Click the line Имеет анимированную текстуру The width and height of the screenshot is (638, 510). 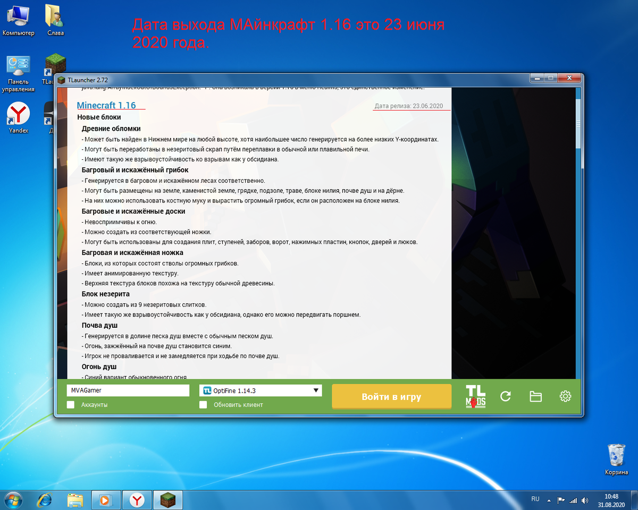(x=130, y=274)
